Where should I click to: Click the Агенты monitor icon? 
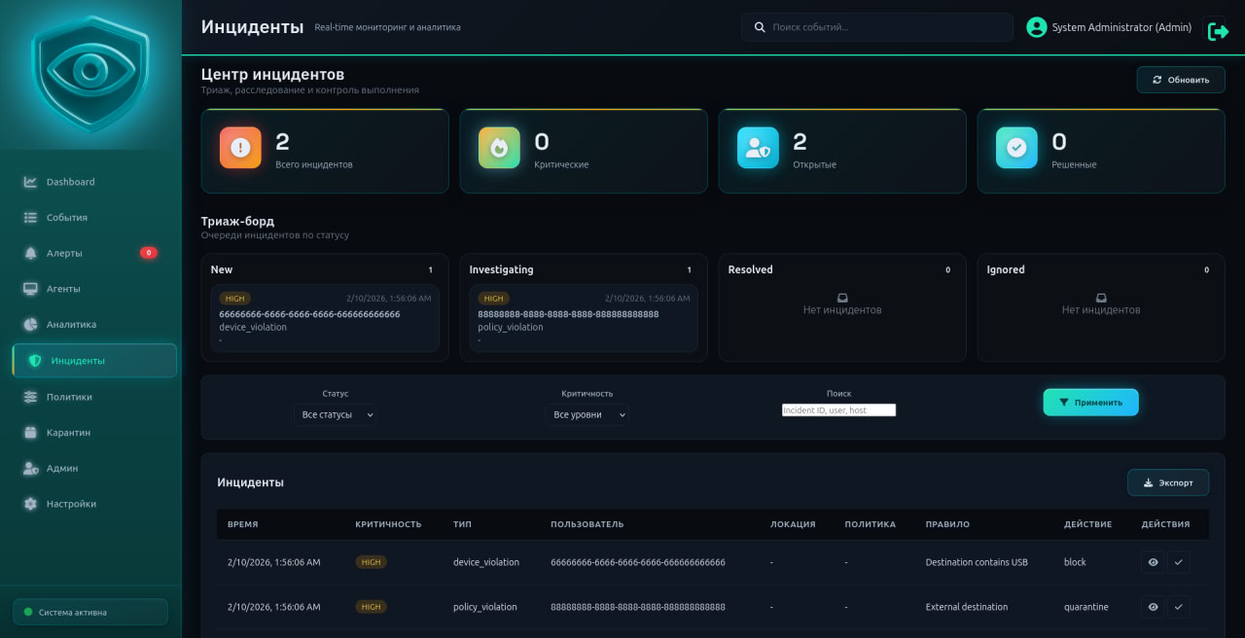click(30, 289)
